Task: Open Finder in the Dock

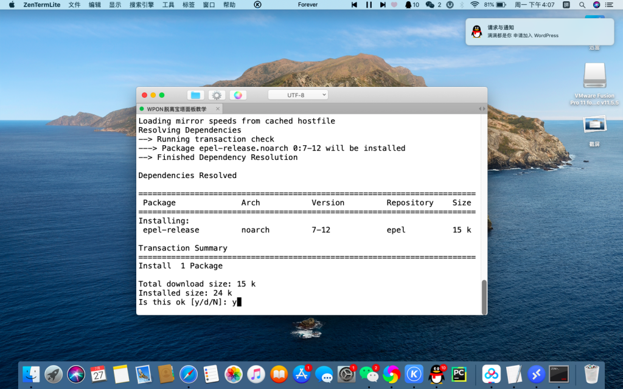Action: [31, 374]
